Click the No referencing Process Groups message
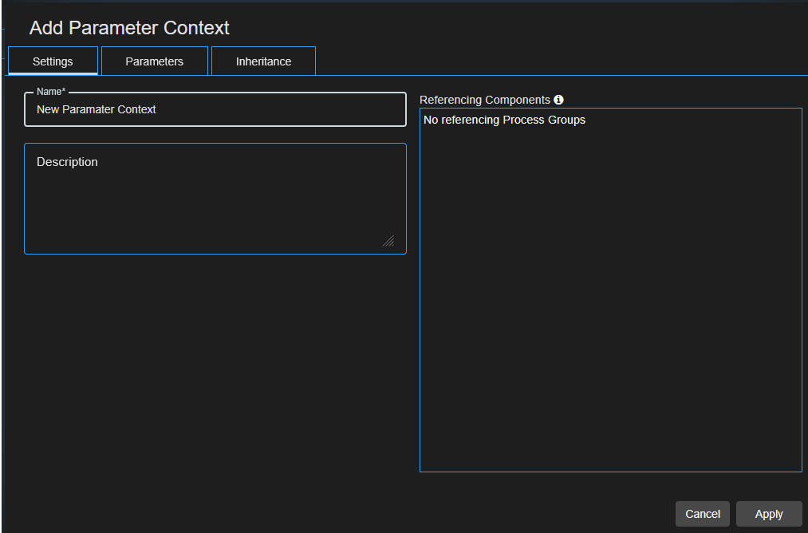808x533 pixels. (x=503, y=120)
